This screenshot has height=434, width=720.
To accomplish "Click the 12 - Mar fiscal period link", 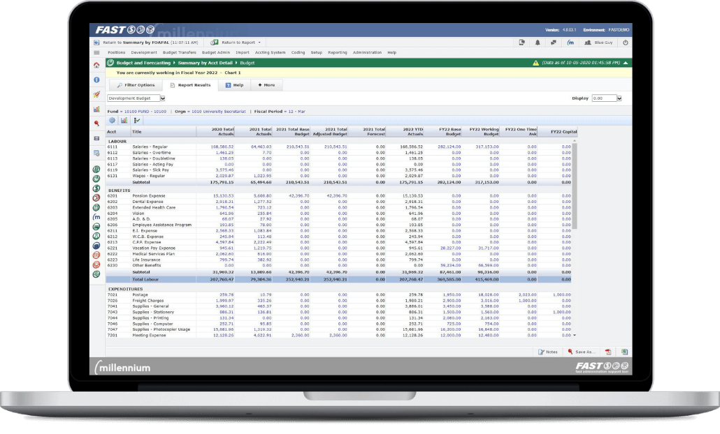I will click(x=296, y=112).
